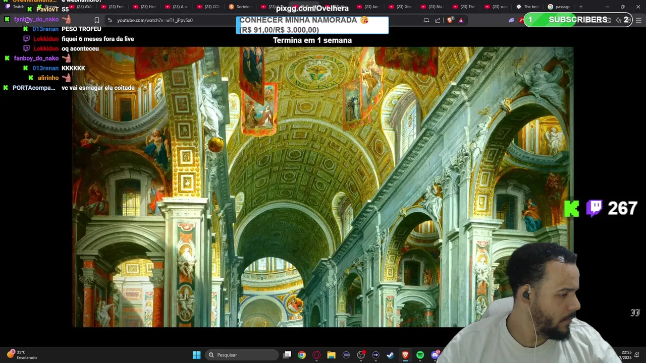Click chat message 'KKKKKK'

(73, 69)
